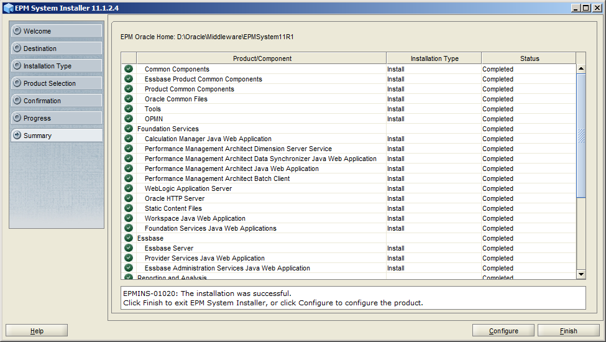Click the check icon for Oracle HTTP Server
The height and width of the screenshot is (342, 606).
pyautogui.click(x=129, y=198)
